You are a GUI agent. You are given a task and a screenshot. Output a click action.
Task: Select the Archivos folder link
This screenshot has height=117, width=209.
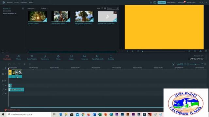7,8
